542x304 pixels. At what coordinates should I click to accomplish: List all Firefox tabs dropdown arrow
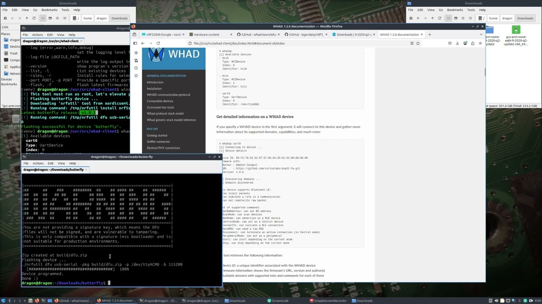pyautogui.click(x=481, y=35)
